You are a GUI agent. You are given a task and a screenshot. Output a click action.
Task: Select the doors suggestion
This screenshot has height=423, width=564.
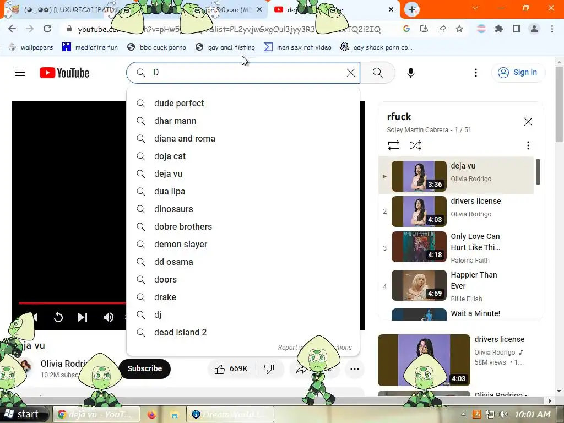[243, 279]
